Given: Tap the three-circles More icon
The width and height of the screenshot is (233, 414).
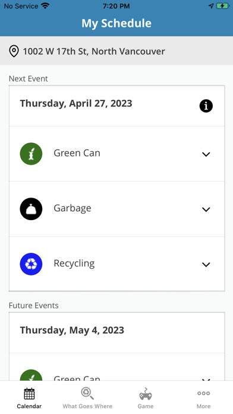Looking at the screenshot, I should pyautogui.click(x=203, y=393).
